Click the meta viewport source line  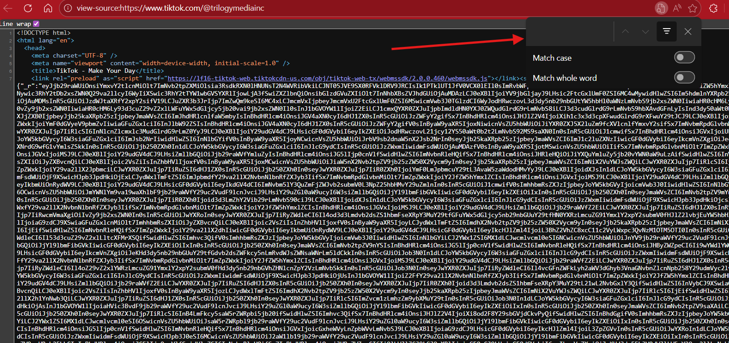coord(160,63)
